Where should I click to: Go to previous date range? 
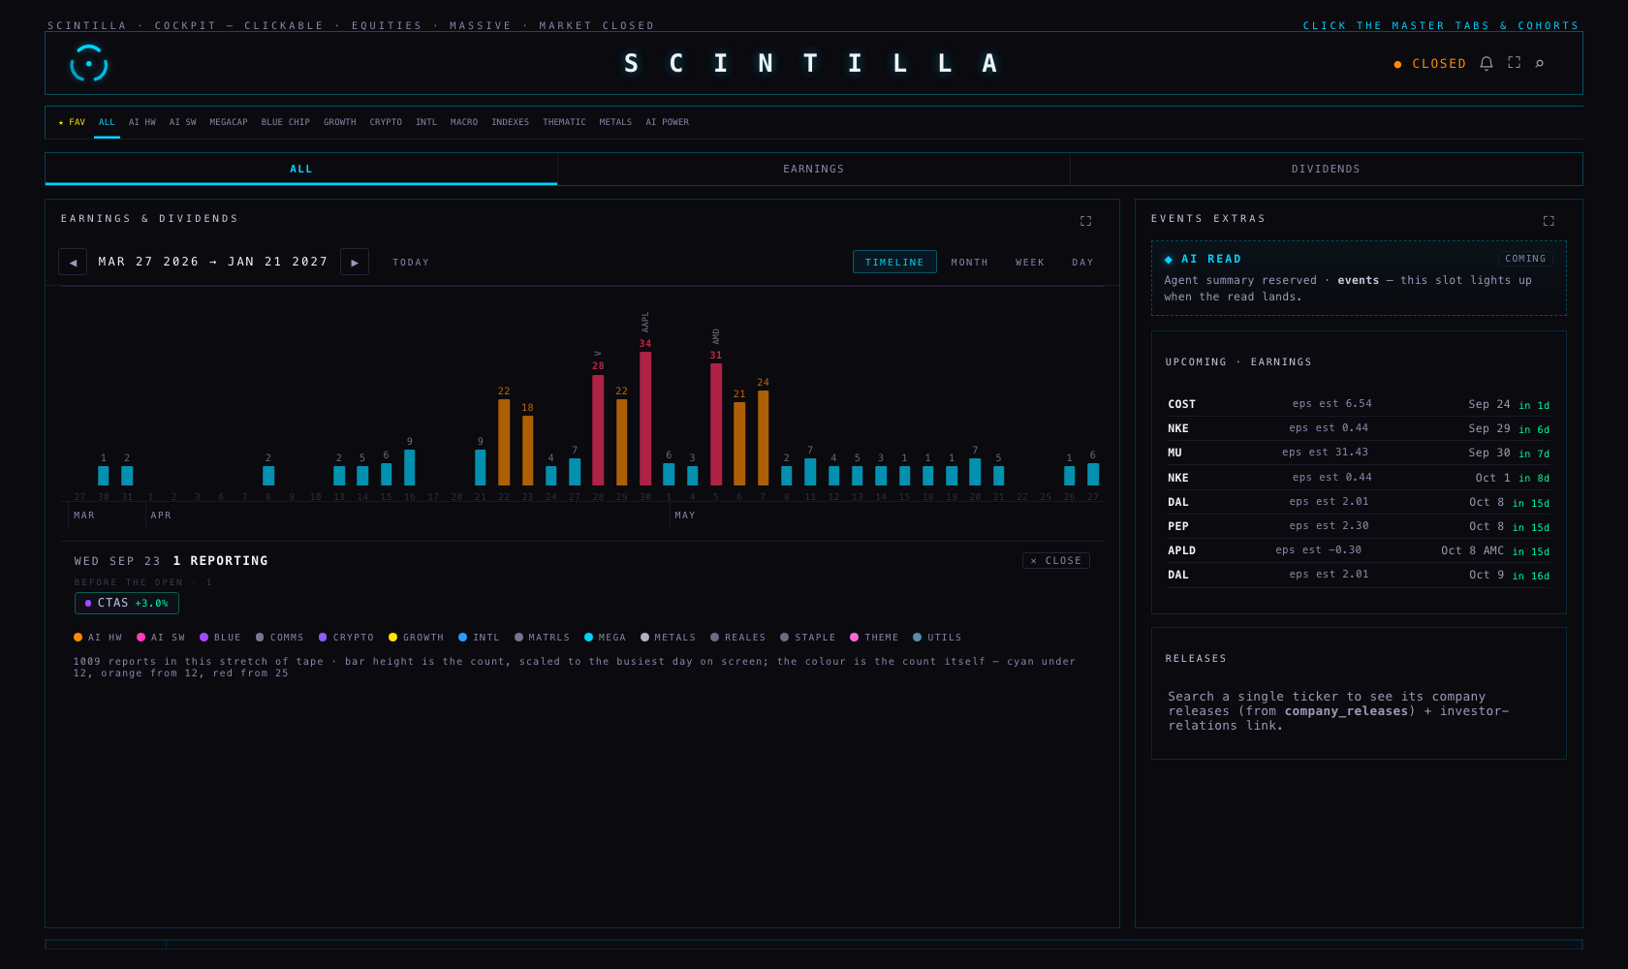[x=73, y=262]
